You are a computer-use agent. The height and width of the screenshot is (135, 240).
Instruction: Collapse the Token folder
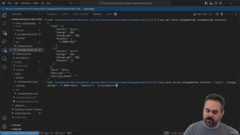(26, 73)
